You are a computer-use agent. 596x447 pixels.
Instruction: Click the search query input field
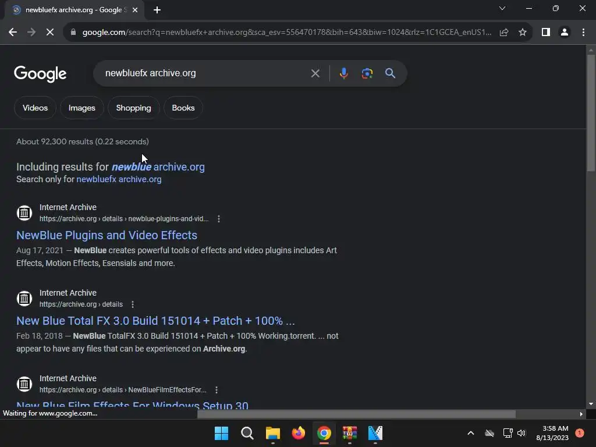tap(205, 73)
